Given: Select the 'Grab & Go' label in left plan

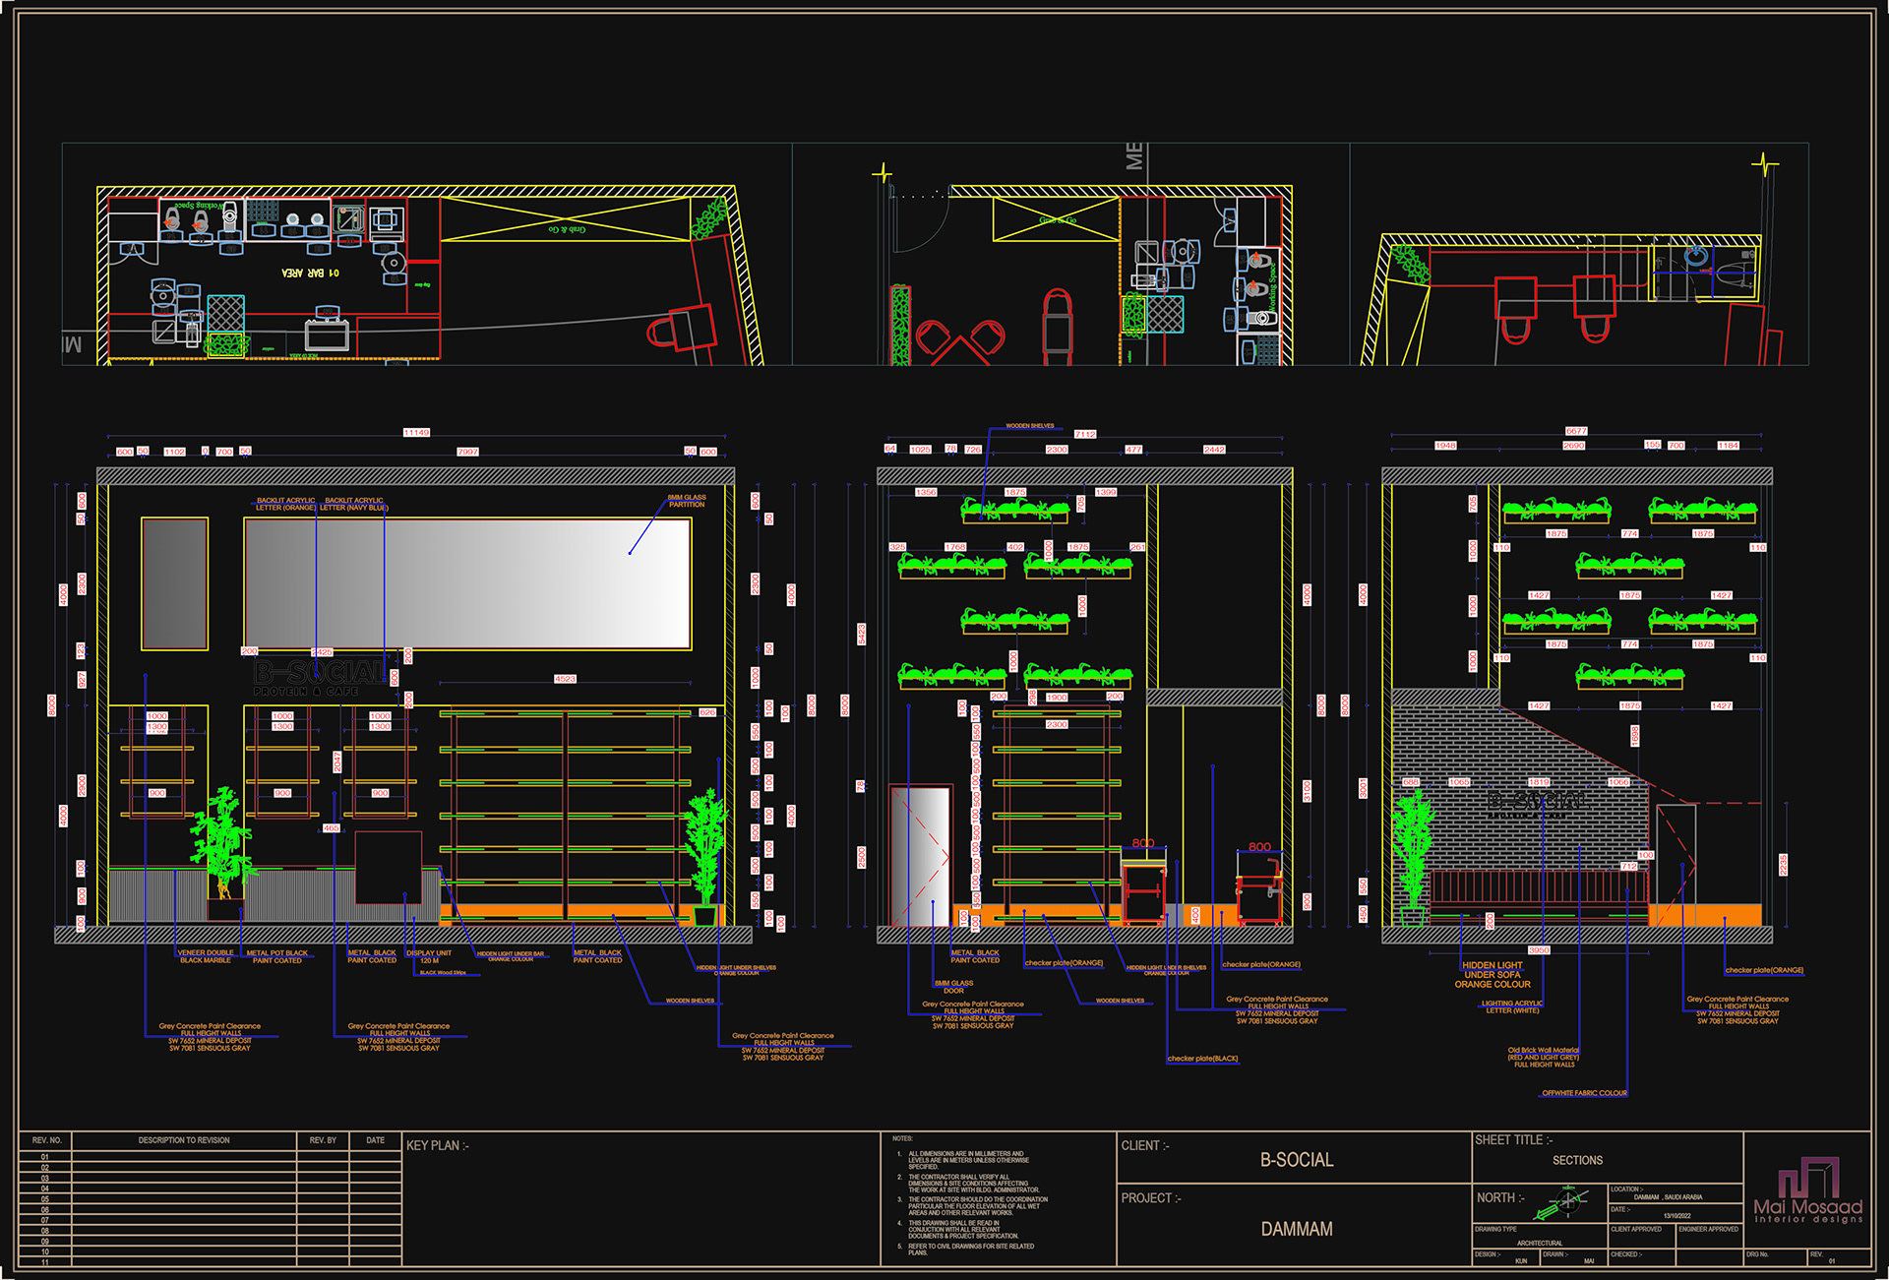Looking at the screenshot, I should [x=567, y=229].
